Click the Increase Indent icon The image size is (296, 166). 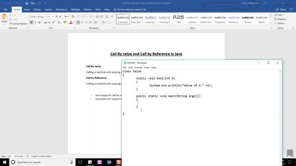click(102, 17)
